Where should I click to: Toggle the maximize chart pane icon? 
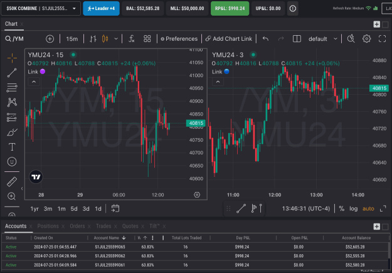383,208
